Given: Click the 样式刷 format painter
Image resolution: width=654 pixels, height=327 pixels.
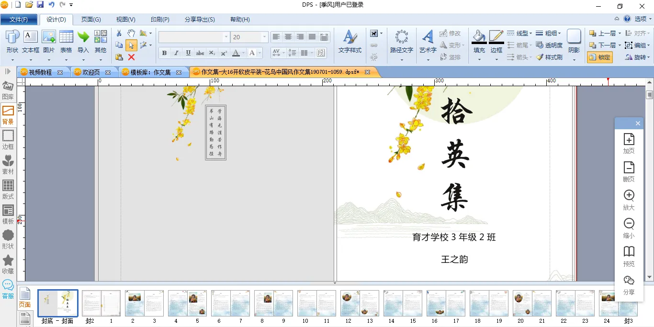Looking at the screenshot, I should 549,57.
